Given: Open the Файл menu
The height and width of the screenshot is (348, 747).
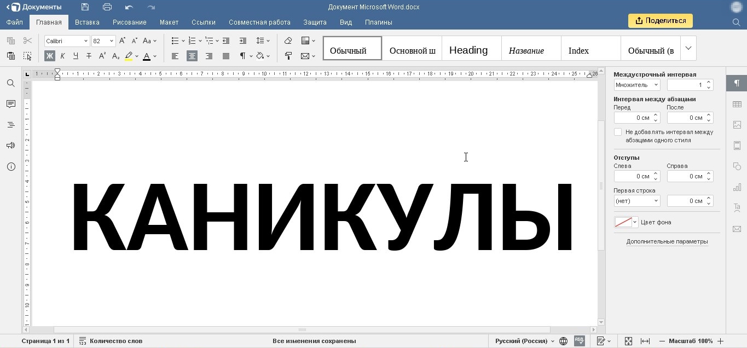Looking at the screenshot, I should [x=14, y=22].
